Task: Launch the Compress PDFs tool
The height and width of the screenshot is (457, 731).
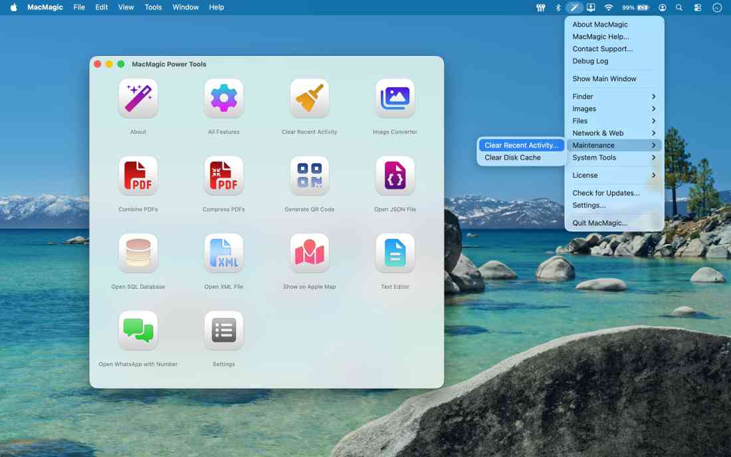Action: tap(223, 175)
